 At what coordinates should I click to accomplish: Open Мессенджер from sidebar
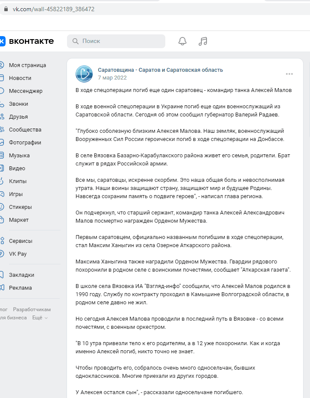click(x=26, y=91)
